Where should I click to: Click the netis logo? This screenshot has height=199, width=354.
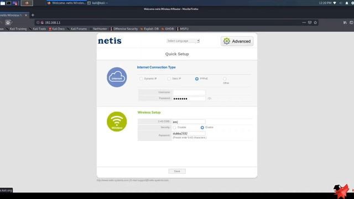point(110,41)
